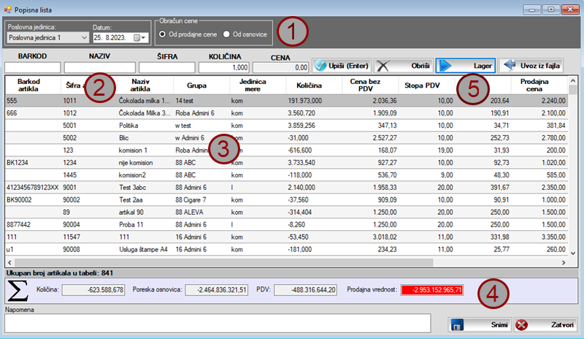Click the red Prodajna vrednost total field

click(x=432, y=290)
